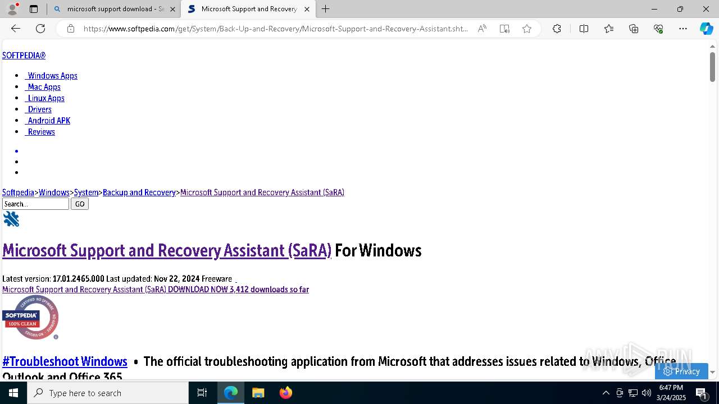Open File Explorer from the taskbar
The width and height of the screenshot is (719, 404).
(258, 393)
